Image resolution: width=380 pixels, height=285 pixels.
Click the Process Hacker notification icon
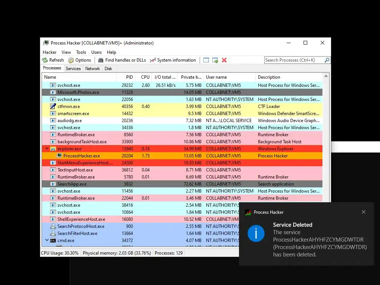(x=248, y=212)
